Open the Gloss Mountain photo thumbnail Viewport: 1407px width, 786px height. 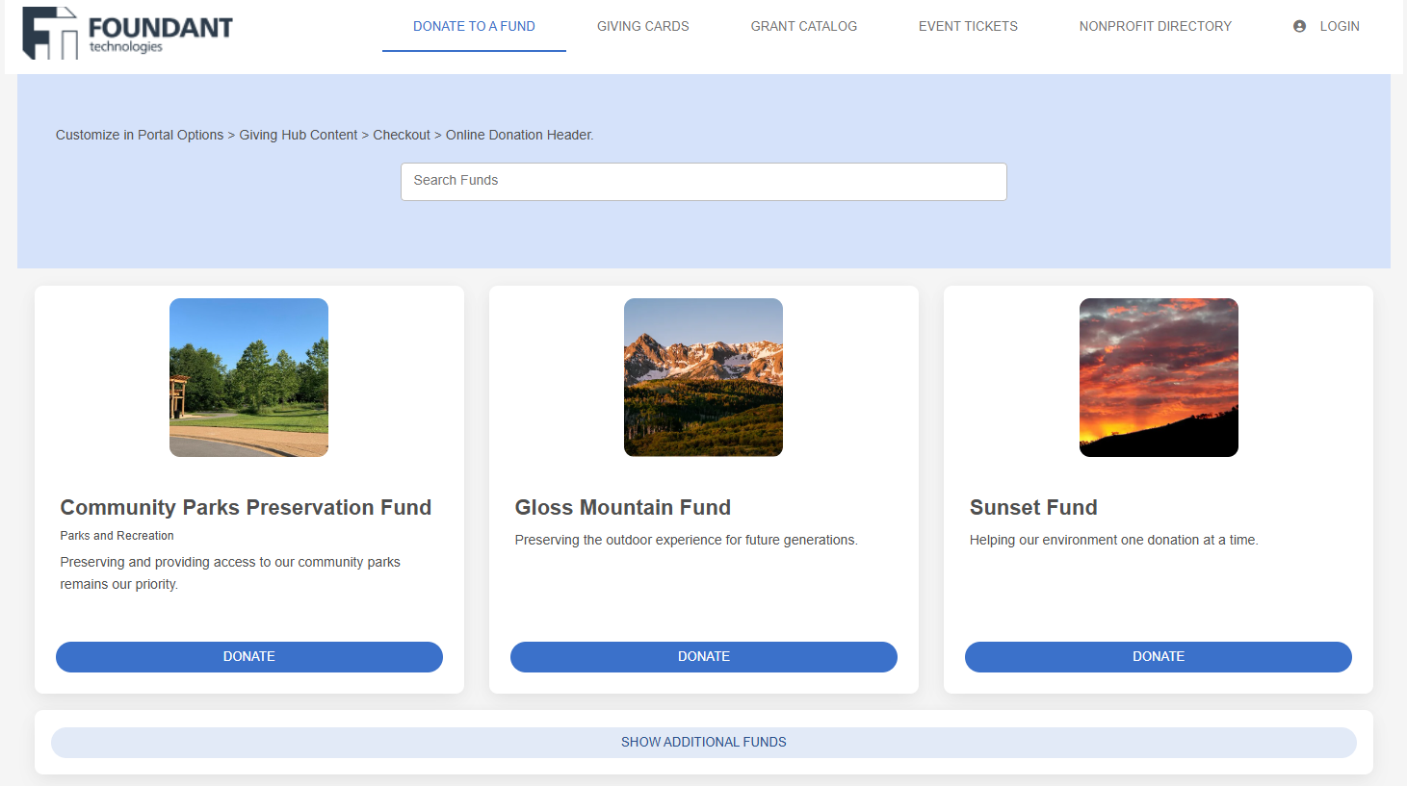[x=704, y=377]
